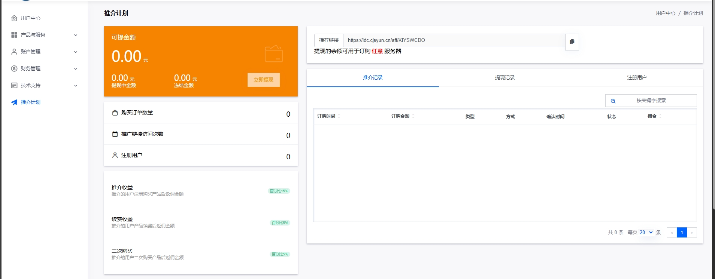Switch to the 推介记录 tab
This screenshot has width=715, height=279.
point(373,78)
